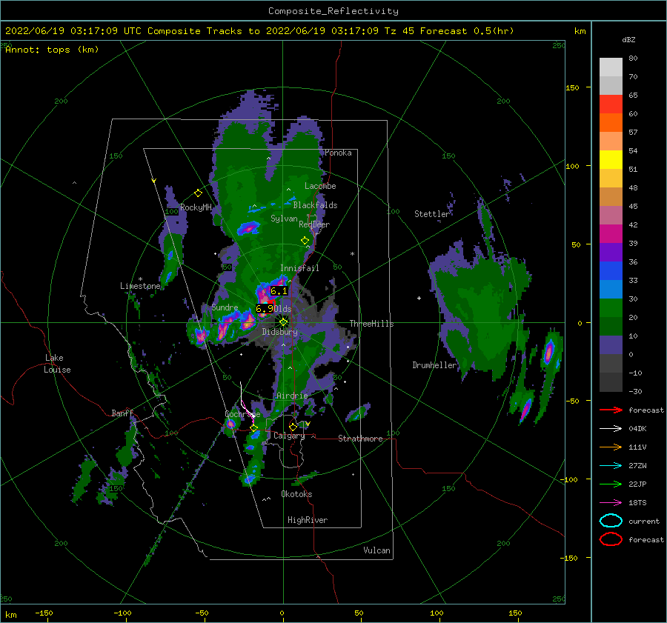Click the Drumheller map label
667x623 pixels.
click(434, 365)
